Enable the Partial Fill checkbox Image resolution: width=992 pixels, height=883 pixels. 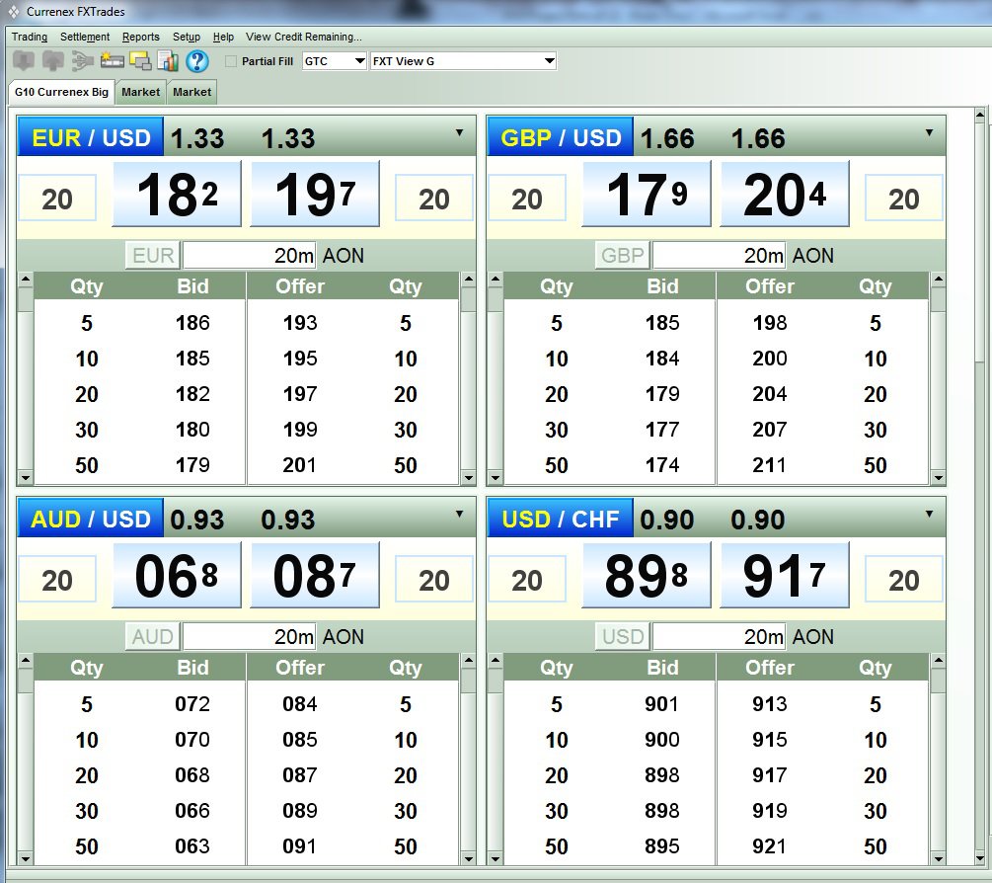[231, 61]
